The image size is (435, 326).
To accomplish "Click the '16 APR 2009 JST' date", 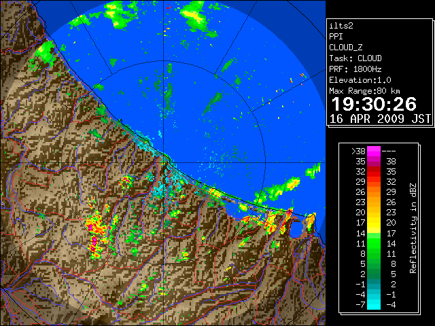I will click(x=380, y=119).
